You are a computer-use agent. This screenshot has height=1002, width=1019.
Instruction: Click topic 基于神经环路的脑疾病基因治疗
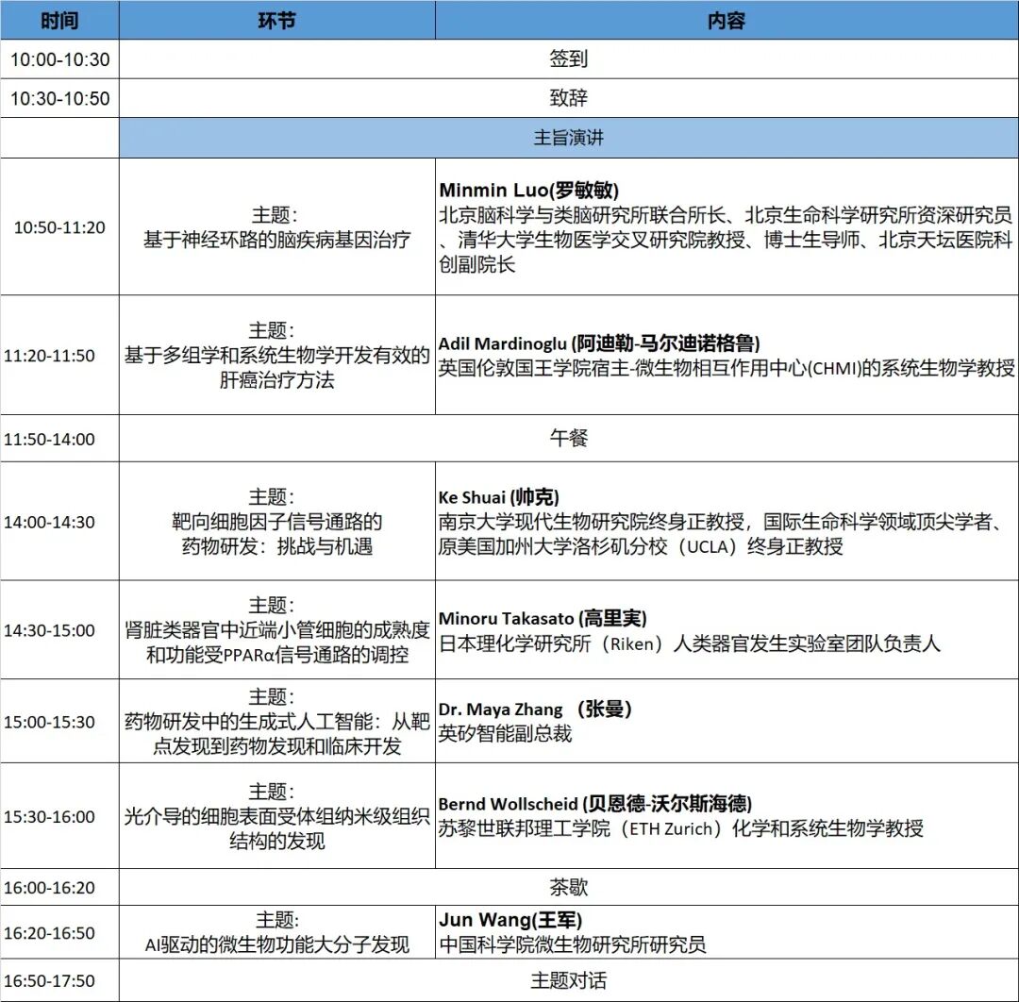[276, 240]
